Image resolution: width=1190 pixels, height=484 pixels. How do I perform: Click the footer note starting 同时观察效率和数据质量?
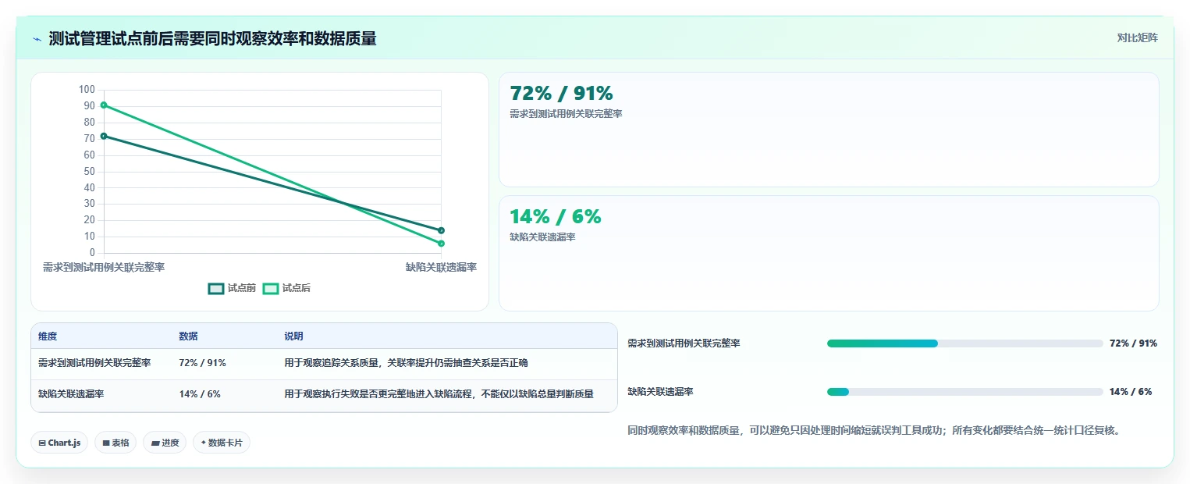874,430
